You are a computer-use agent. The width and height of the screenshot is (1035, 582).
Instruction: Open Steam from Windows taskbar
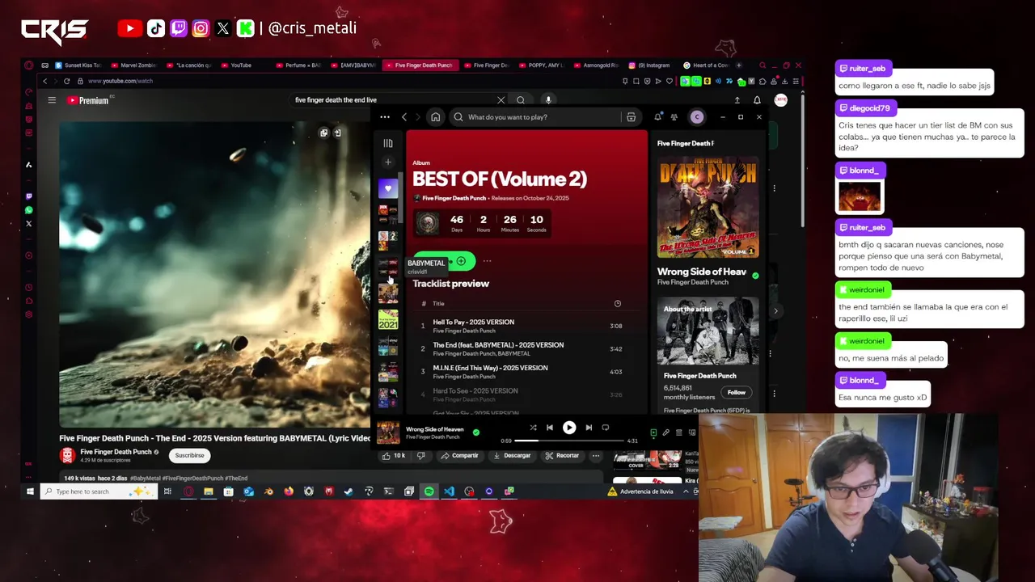pyautogui.click(x=349, y=491)
